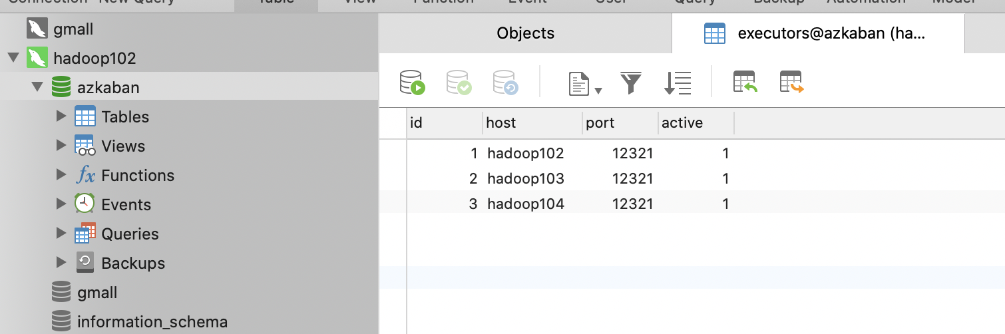Click the active column header

click(x=682, y=123)
